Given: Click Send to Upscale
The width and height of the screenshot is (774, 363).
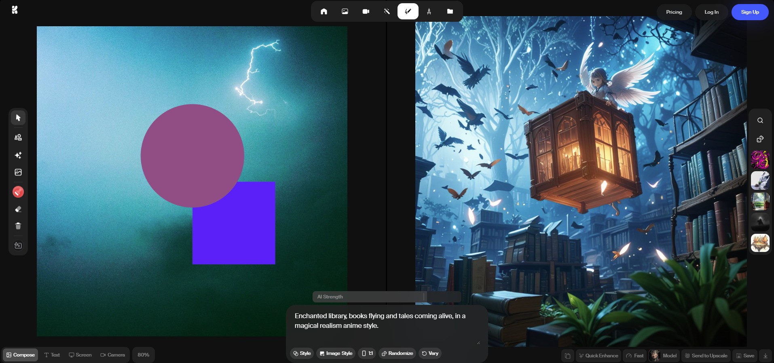Looking at the screenshot, I should [x=706, y=356].
